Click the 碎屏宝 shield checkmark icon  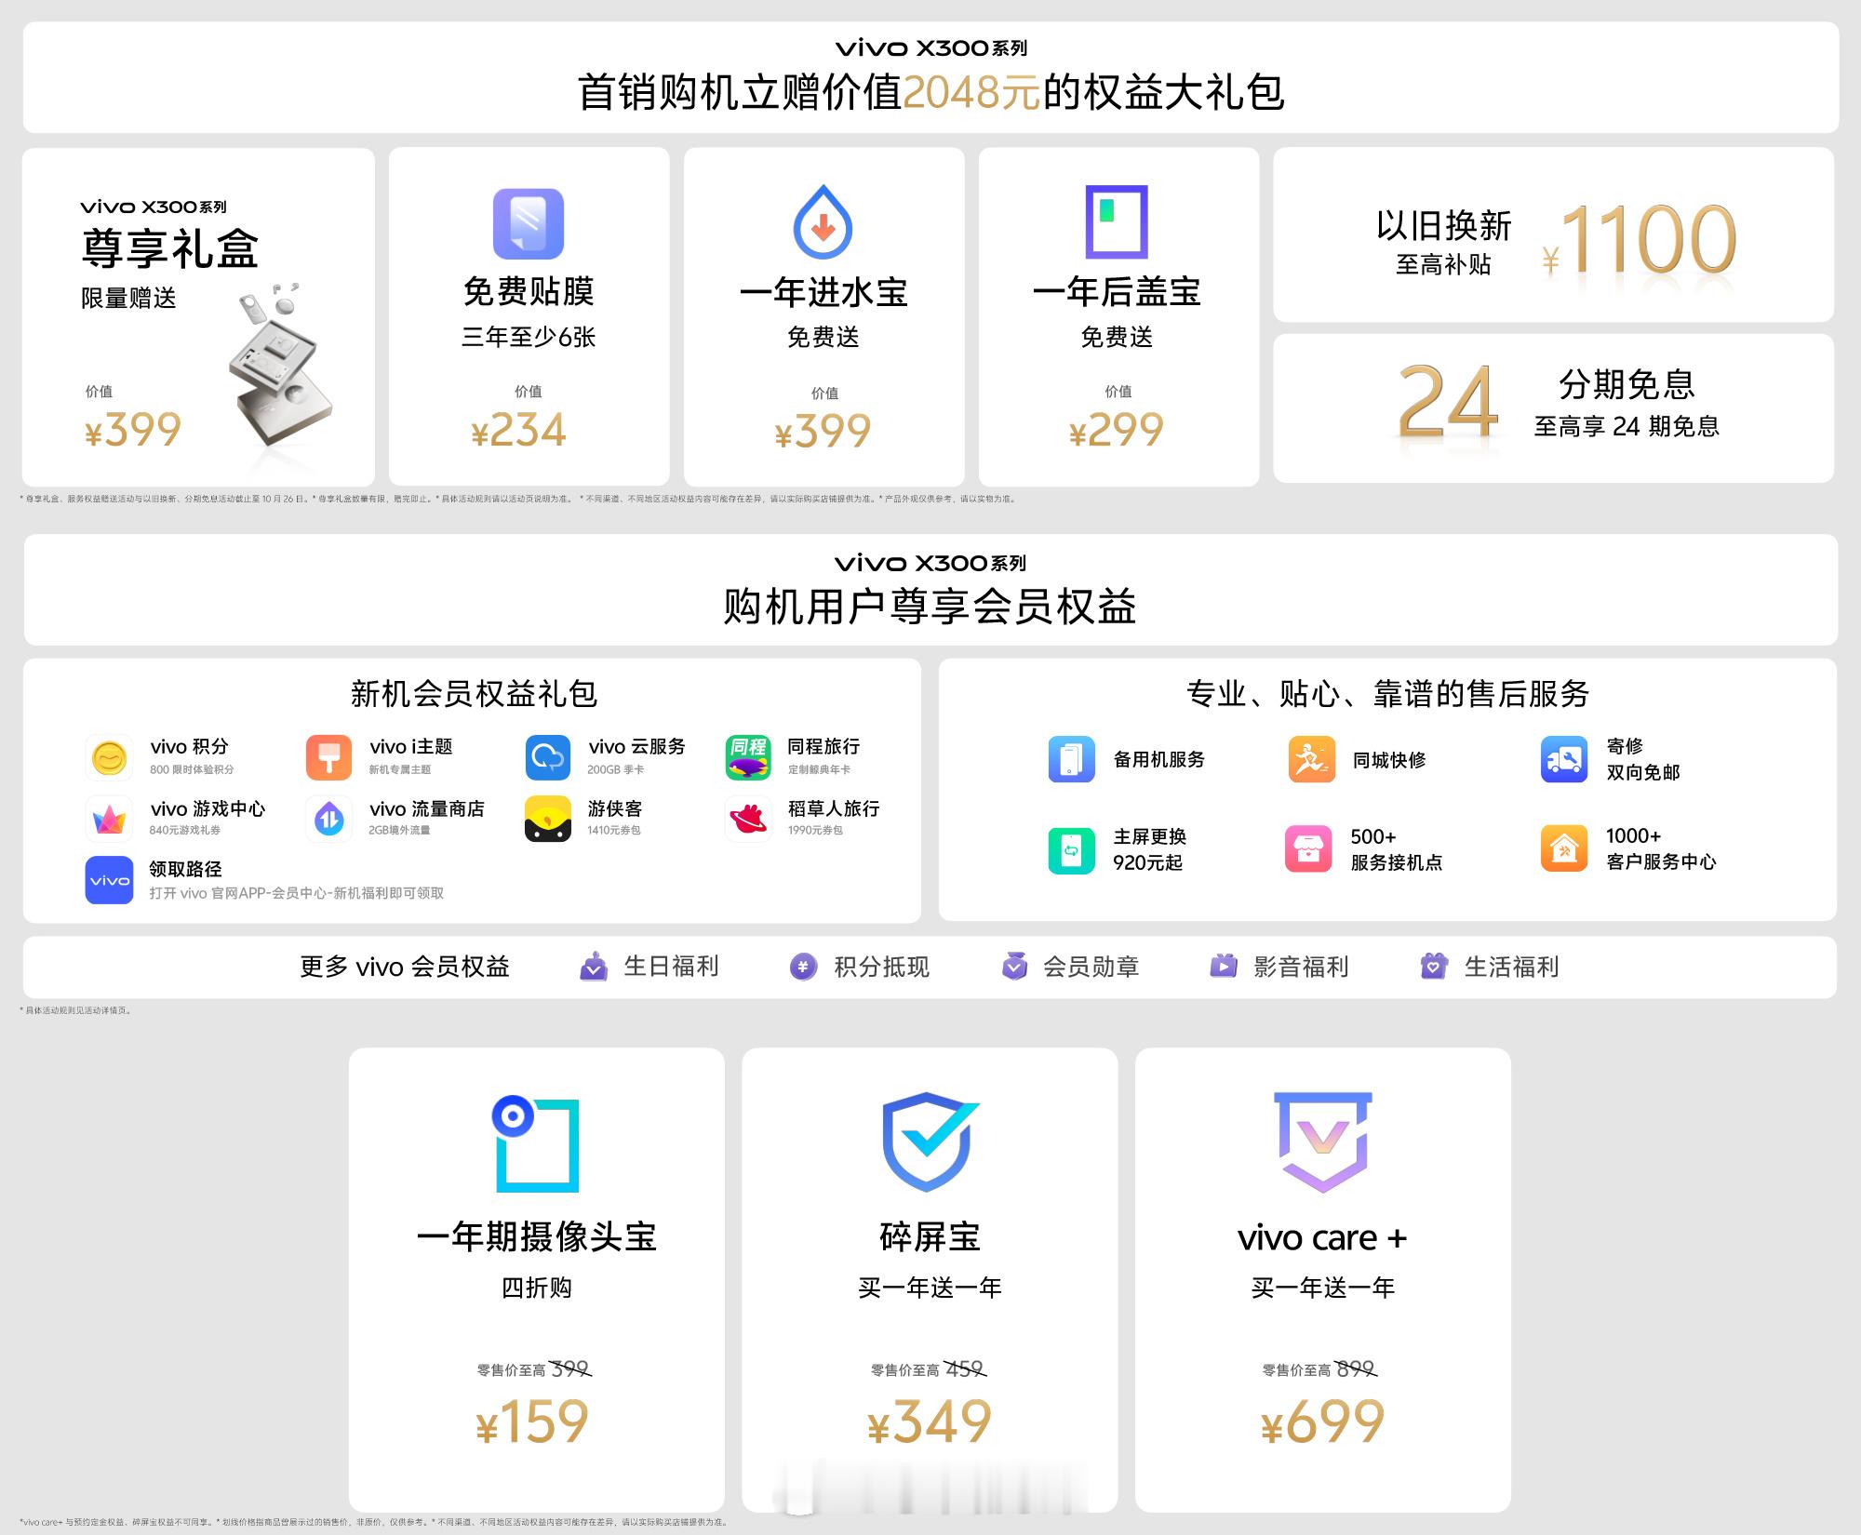930,1142
